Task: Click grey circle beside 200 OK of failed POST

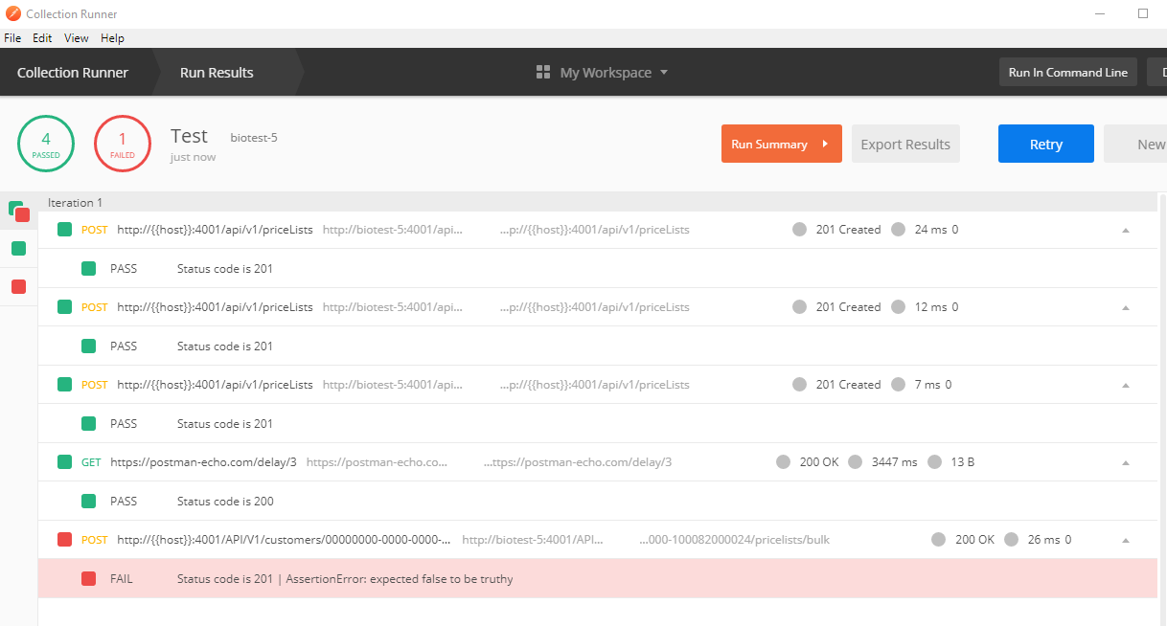Action: pyautogui.click(x=939, y=540)
